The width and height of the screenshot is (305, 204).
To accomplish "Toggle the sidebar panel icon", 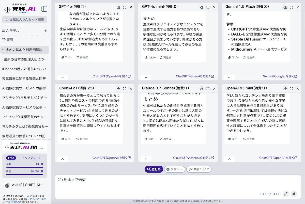I will 44,9.
